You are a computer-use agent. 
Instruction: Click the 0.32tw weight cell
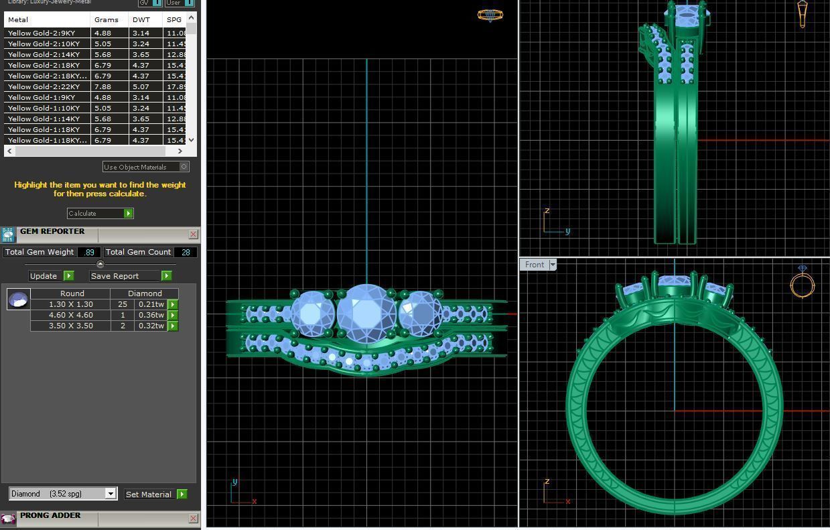pos(151,326)
